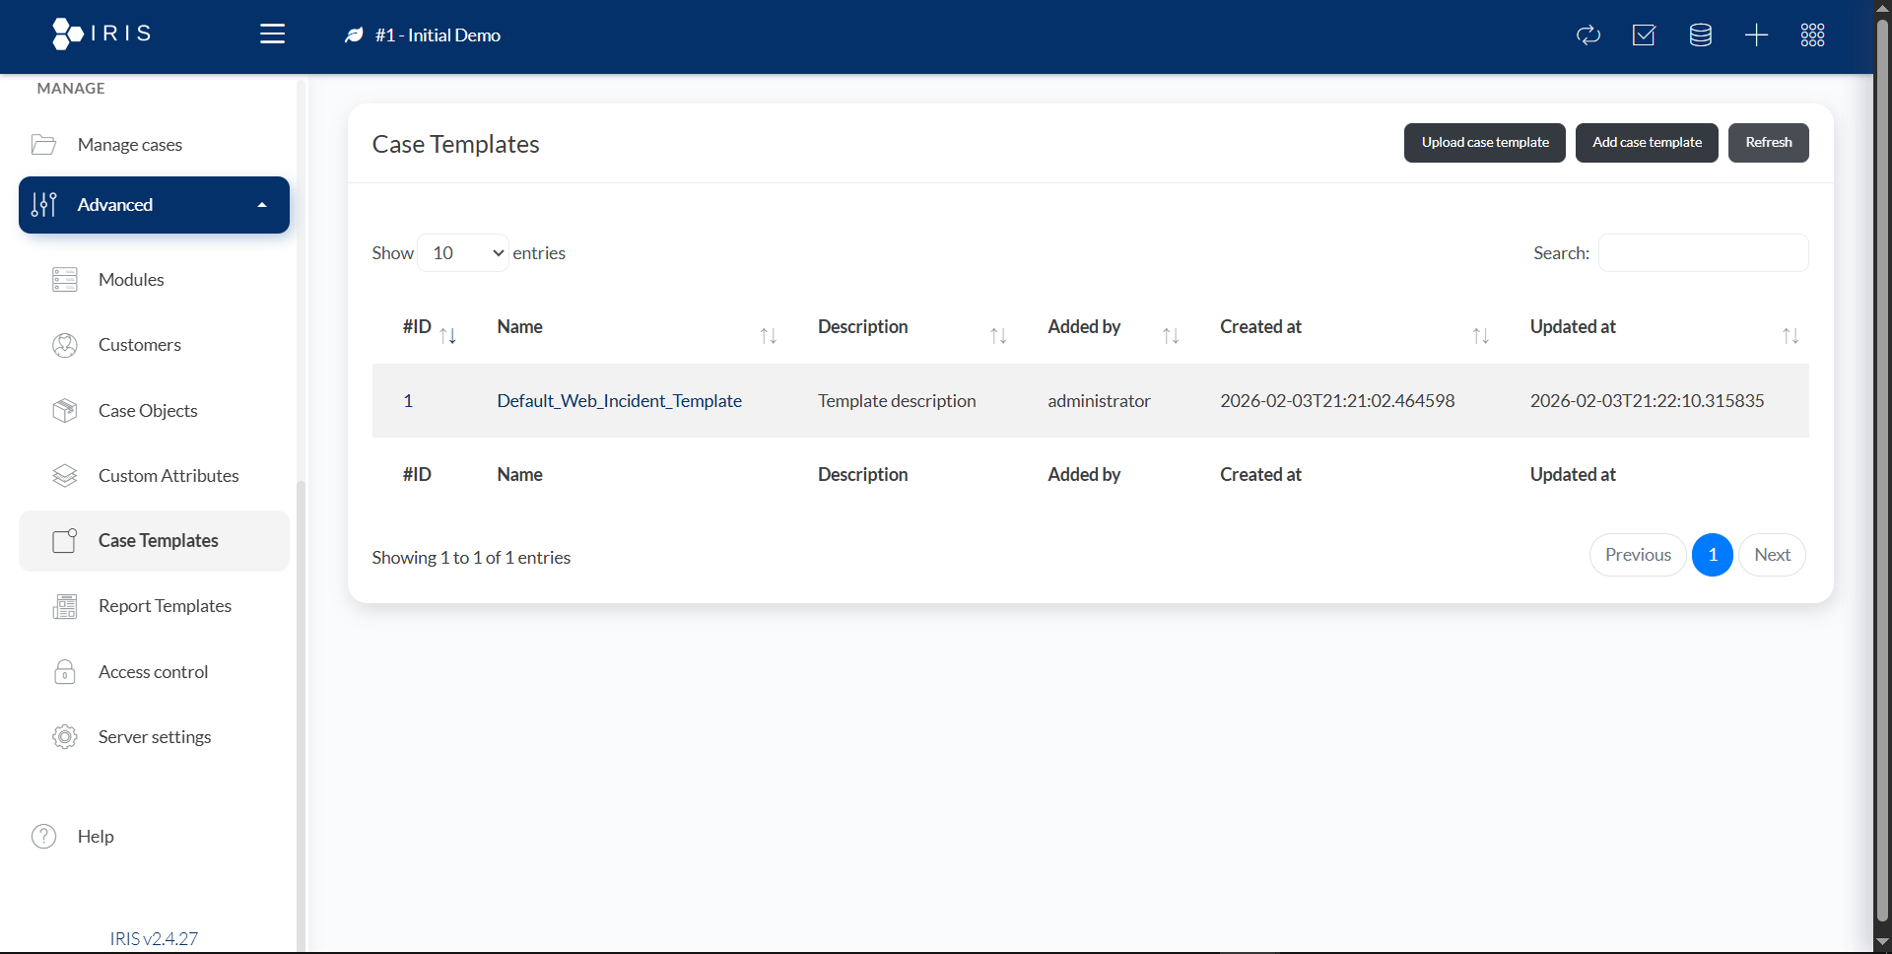Click the page scrollbar down arrow
The width and height of the screenshot is (1892, 954).
1882,942
